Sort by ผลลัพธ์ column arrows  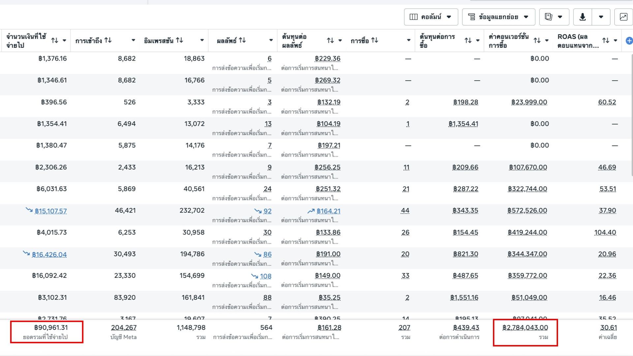click(x=242, y=40)
